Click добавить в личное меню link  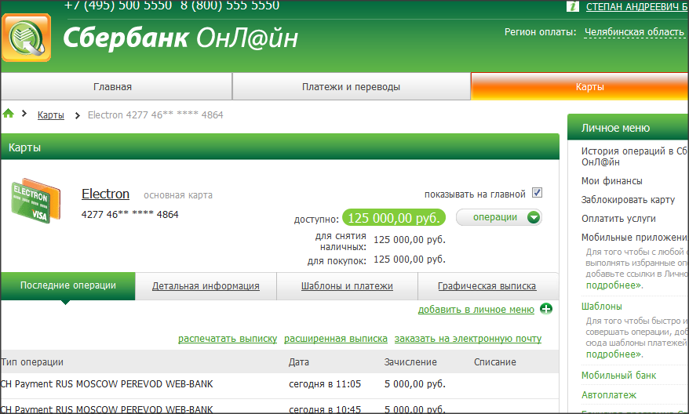[x=476, y=310]
